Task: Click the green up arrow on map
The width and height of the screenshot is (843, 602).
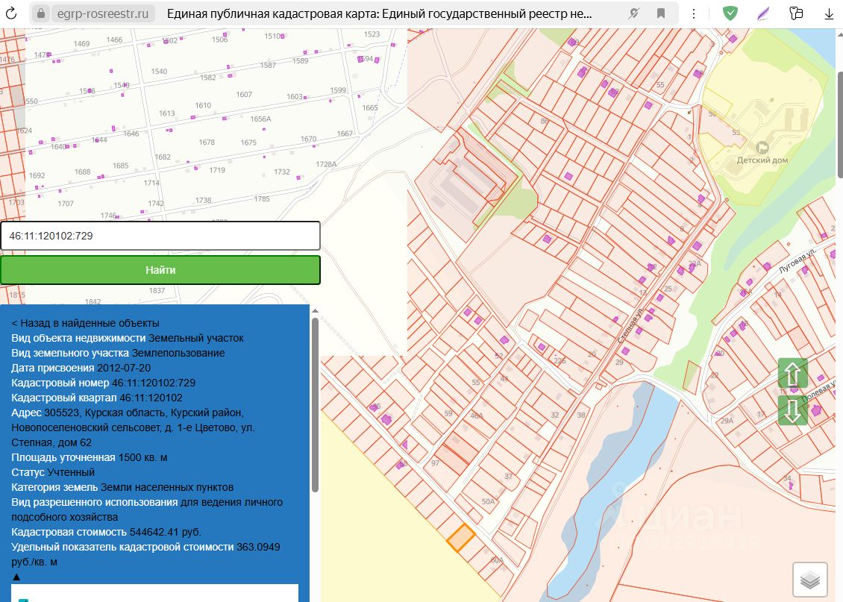Action: 792,373
